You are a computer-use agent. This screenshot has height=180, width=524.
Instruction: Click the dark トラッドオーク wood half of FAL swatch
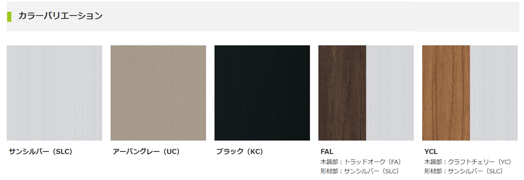coord(342,93)
